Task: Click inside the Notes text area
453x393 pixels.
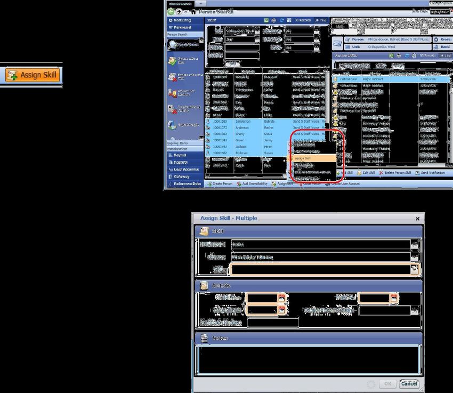Action: (x=308, y=359)
